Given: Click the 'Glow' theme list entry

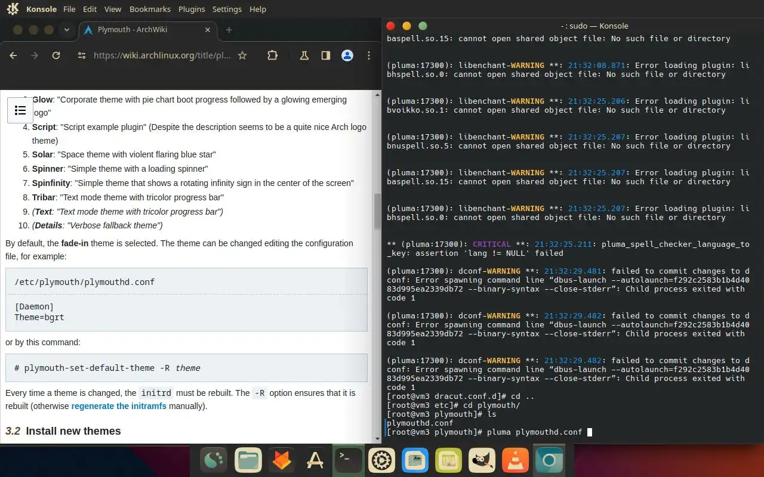Looking at the screenshot, I should tap(189, 106).
